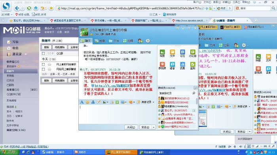Open the emoji smiley picker in chat toolbar
The width and height of the screenshot is (277, 155).
click(87, 102)
